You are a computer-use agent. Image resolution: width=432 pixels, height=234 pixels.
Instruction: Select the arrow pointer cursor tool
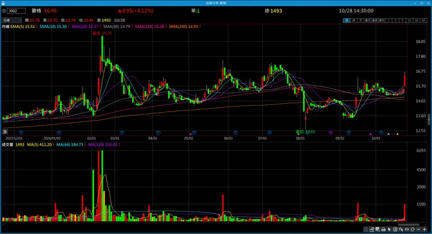[x=389, y=229]
